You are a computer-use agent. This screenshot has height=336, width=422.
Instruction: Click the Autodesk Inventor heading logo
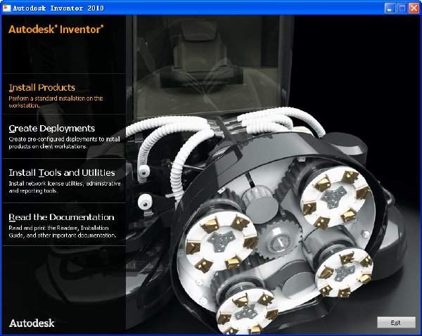tap(56, 29)
